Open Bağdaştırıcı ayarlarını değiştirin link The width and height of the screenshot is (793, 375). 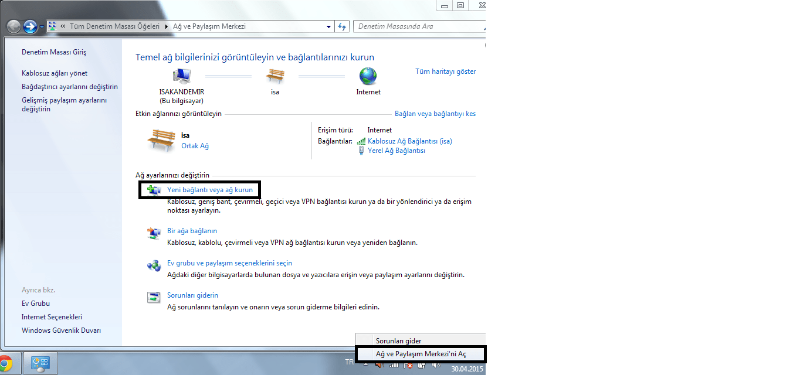click(x=70, y=87)
